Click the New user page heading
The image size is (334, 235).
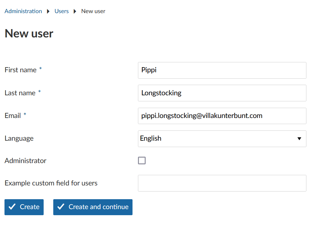pyautogui.click(x=29, y=33)
